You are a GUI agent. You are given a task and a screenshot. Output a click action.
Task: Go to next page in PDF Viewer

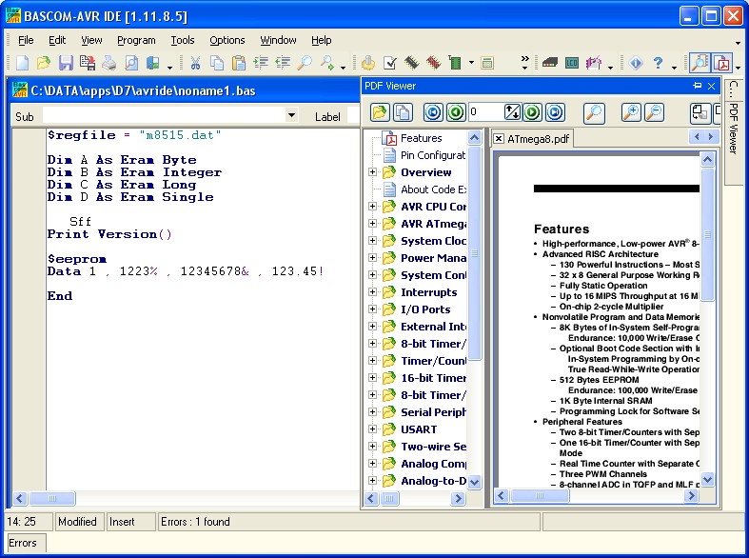pos(532,112)
